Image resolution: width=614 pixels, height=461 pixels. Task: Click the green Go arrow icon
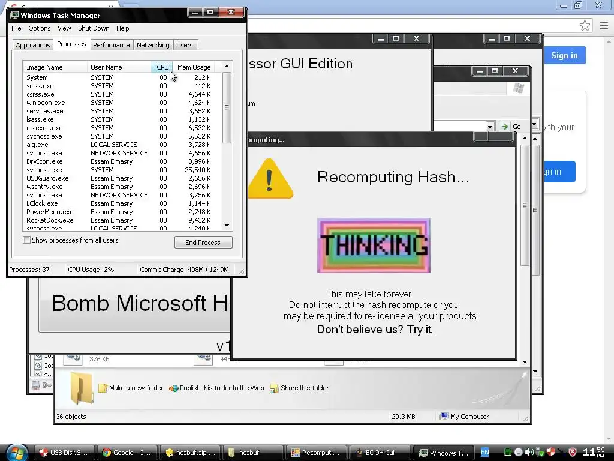505,126
